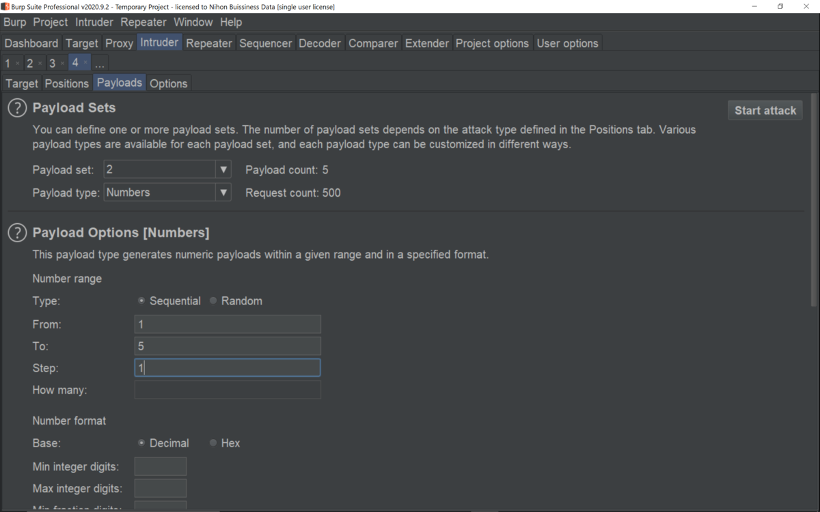
Task: Switch to the Decoder tab
Action: pyautogui.click(x=320, y=43)
